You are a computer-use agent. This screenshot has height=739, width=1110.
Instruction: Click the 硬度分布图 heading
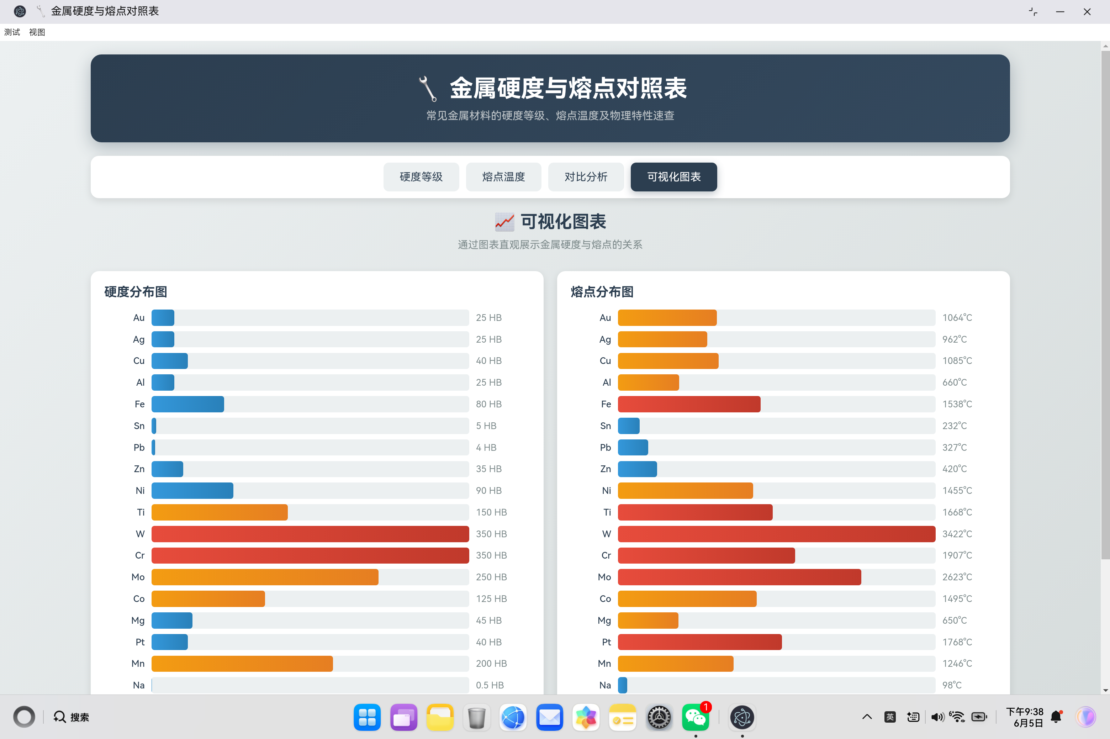(x=136, y=292)
